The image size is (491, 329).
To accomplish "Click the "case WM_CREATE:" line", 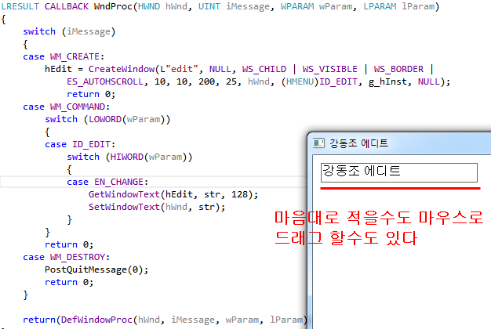I will click(64, 56).
